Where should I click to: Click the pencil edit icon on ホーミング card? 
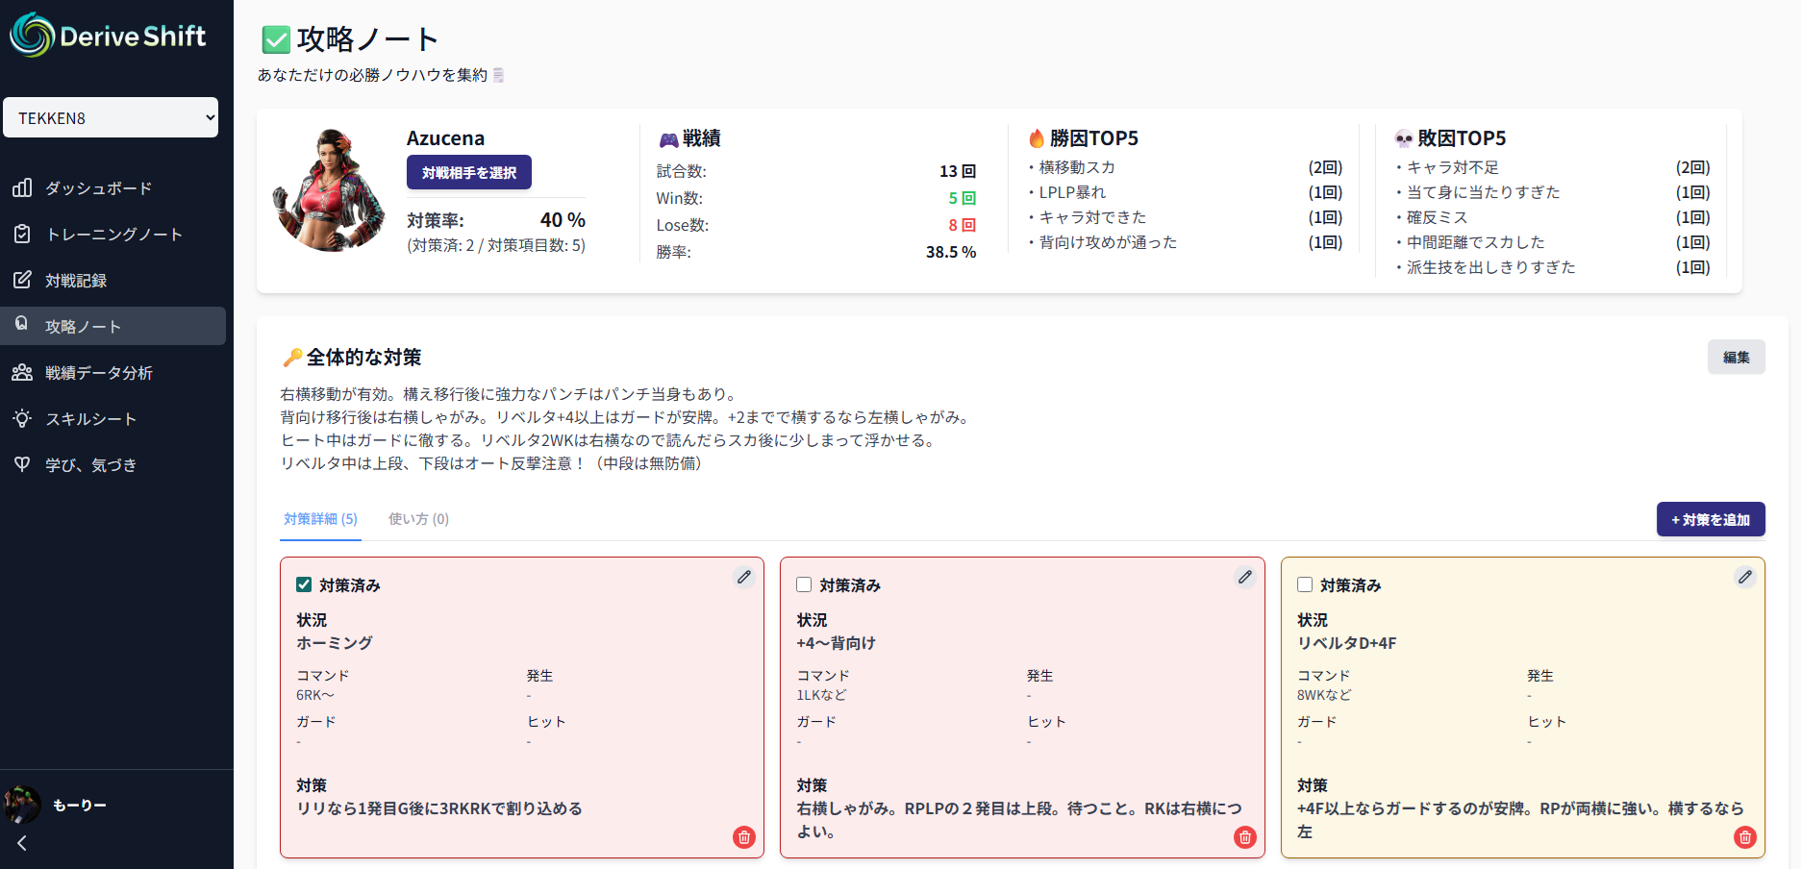744,577
